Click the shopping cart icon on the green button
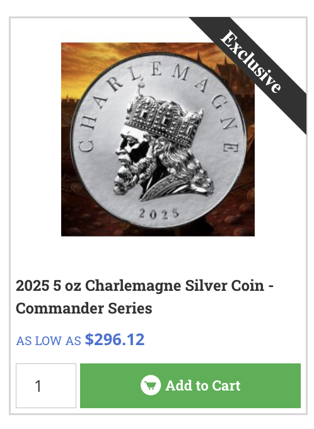314x429 pixels. 151,385
